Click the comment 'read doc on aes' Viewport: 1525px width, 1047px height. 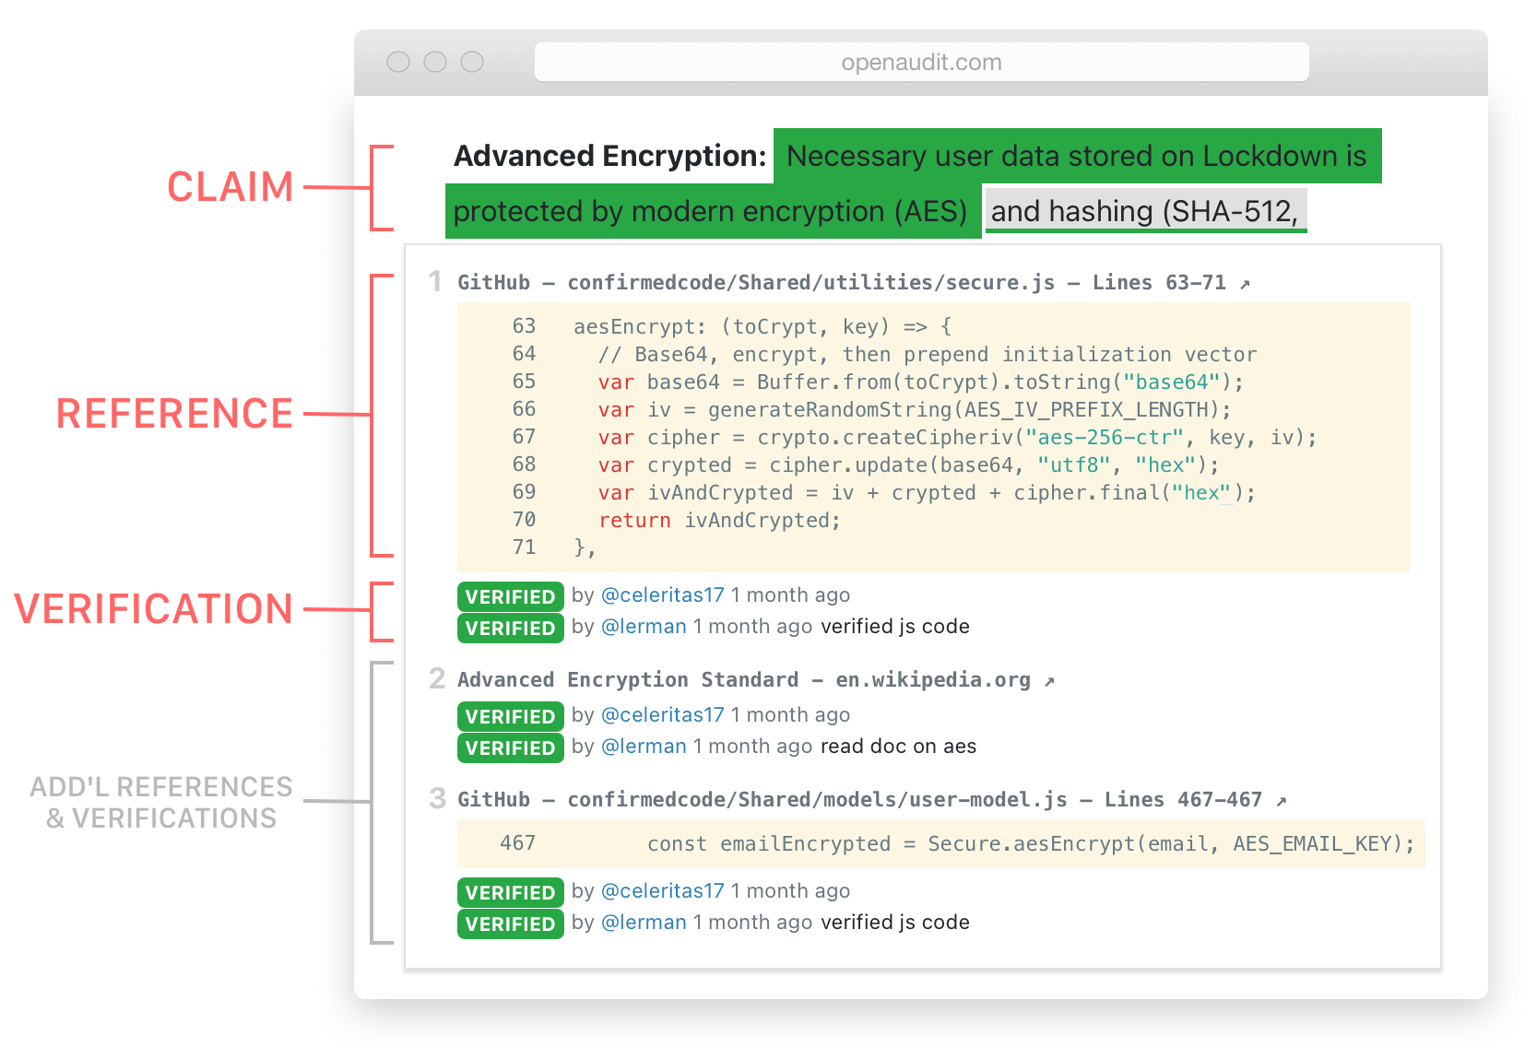[x=898, y=747]
